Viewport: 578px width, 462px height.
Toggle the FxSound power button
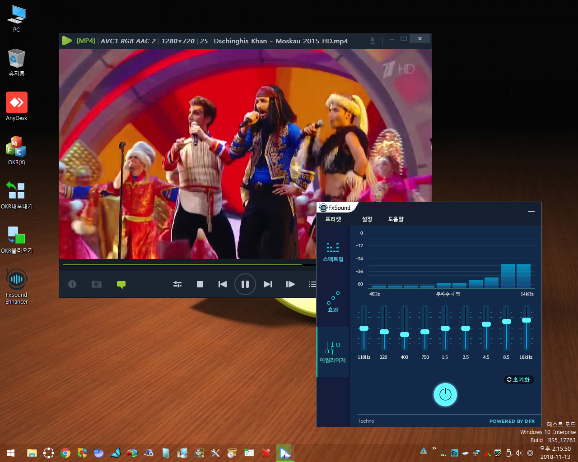coord(445,395)
